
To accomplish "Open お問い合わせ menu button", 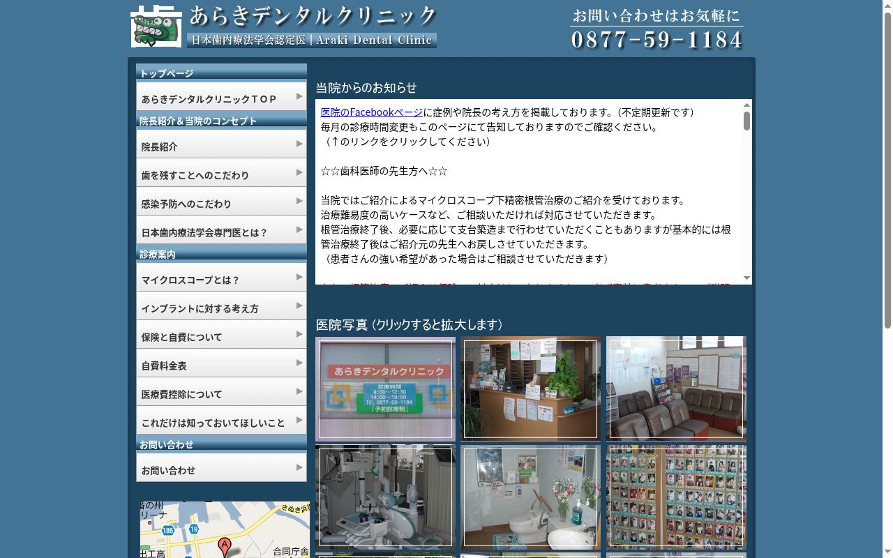I will tap(221, 467).
